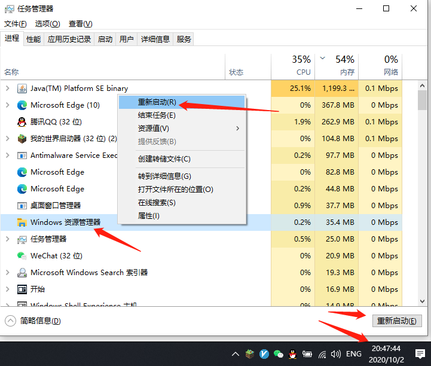
Task: Choose 打开文件所在的位置(O) menu entry
Action: pos(182,190)
